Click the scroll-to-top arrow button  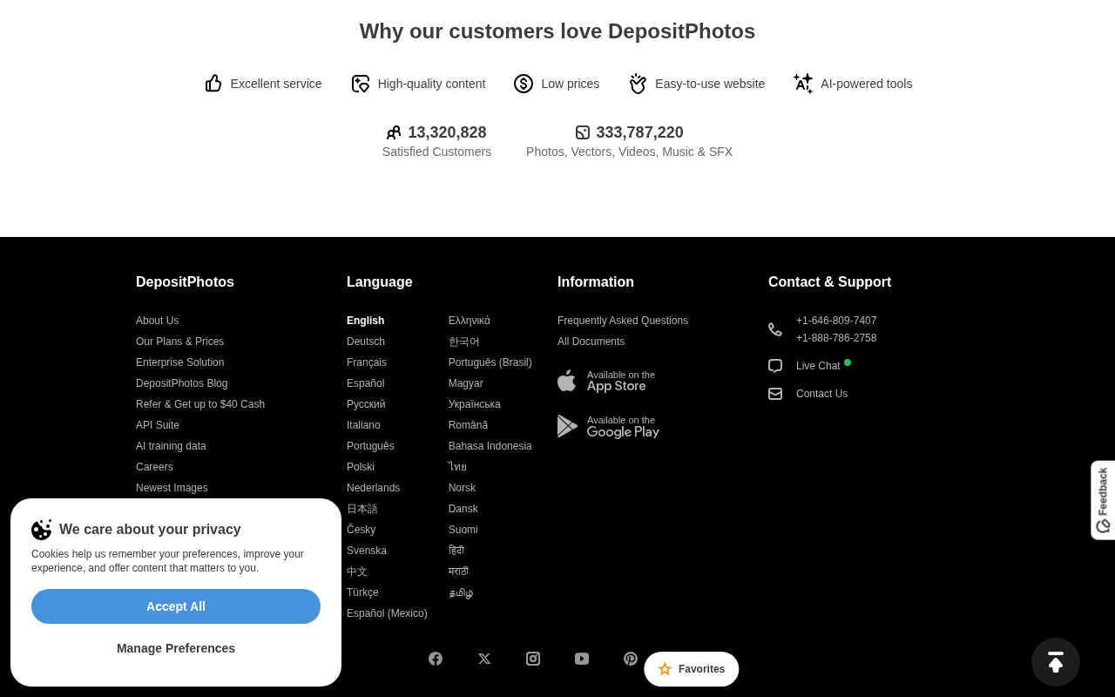tap(1056, 662)
